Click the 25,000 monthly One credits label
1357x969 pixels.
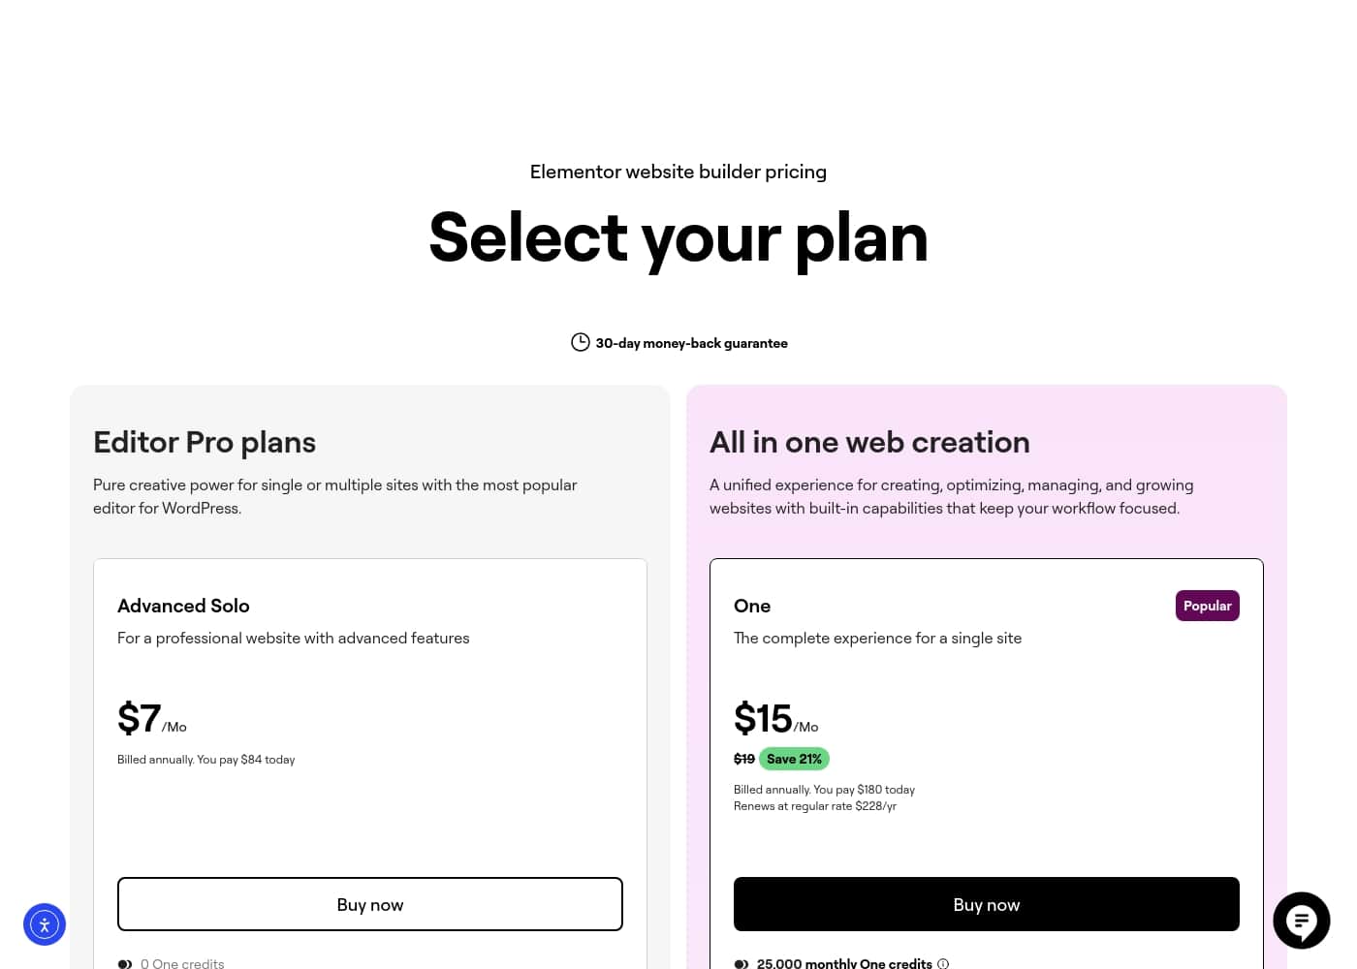click(844, 963)
